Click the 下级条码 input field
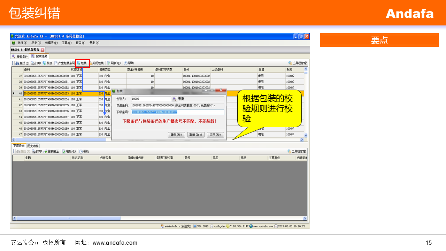The height and width of the screenshot is (251, 446). [178, 112]
